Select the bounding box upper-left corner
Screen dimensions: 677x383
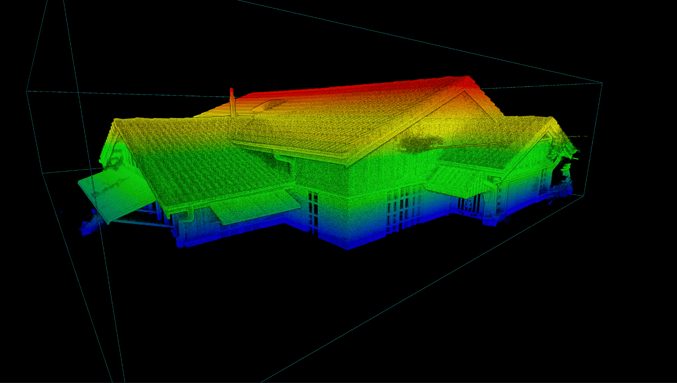[x=27, y=91]
